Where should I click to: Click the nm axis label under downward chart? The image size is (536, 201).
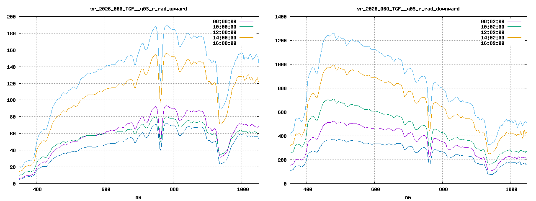[408, 197]
